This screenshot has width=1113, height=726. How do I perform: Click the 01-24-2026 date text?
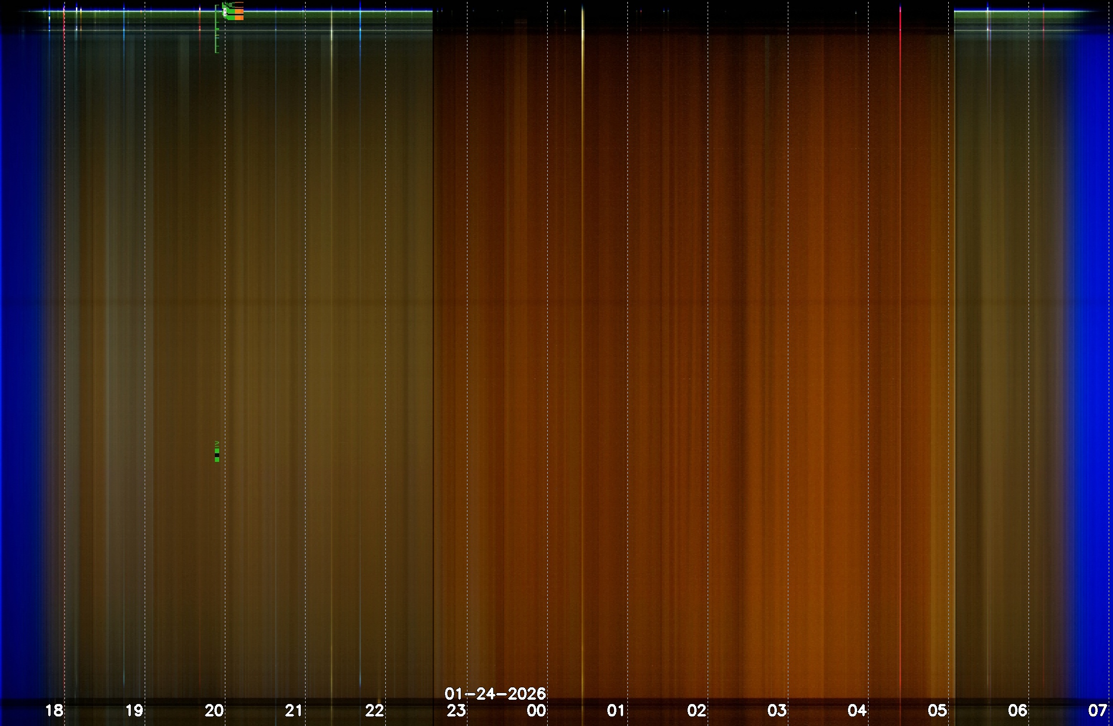pyautogui.click(x=495, y=694)
